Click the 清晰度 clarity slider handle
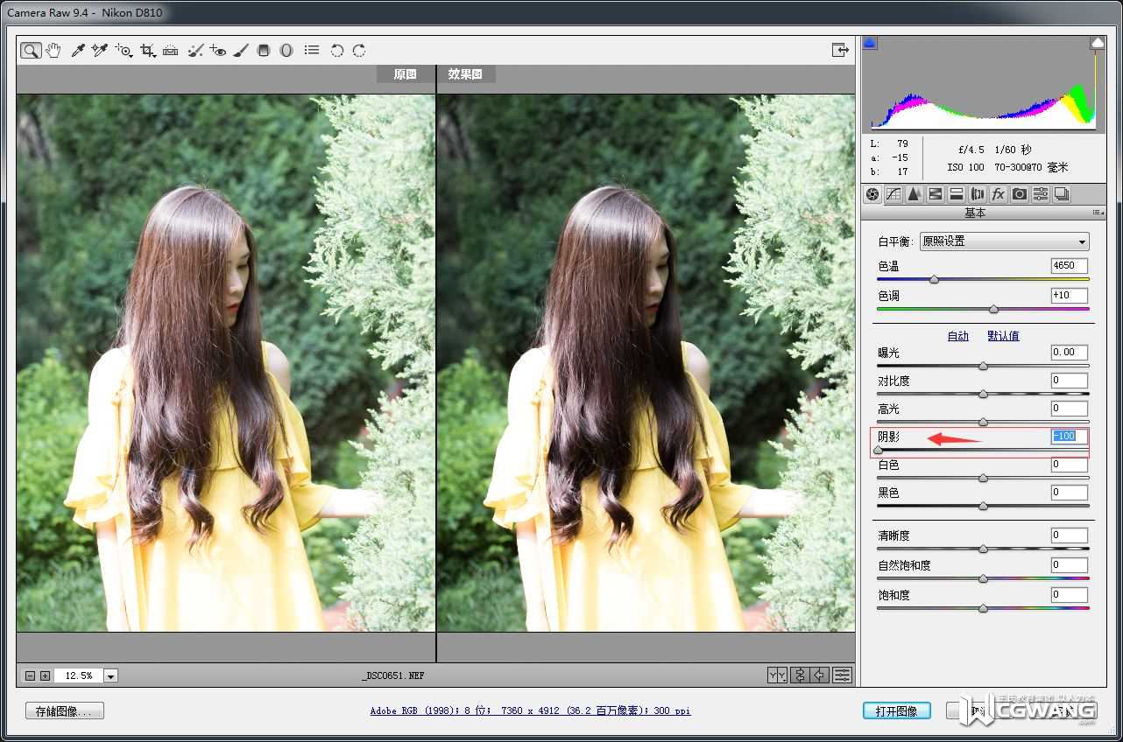 click(983, 549)
